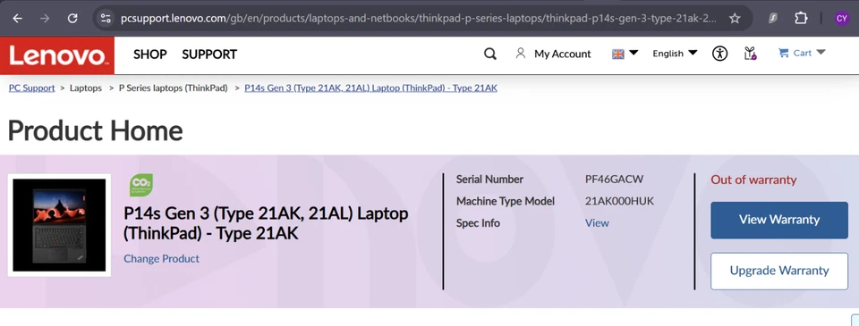Open the browser extensions puzzle icon
The height and width of the screenshot is (326, 859).
tap(801, 19)
